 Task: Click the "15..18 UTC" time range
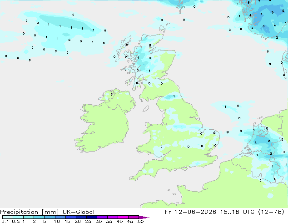coord(237,212)
